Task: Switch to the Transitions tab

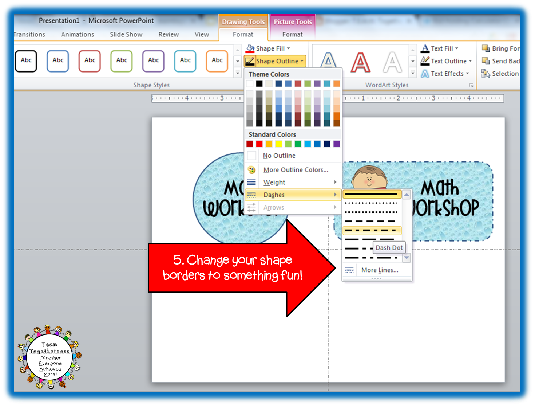Action: 29,34
